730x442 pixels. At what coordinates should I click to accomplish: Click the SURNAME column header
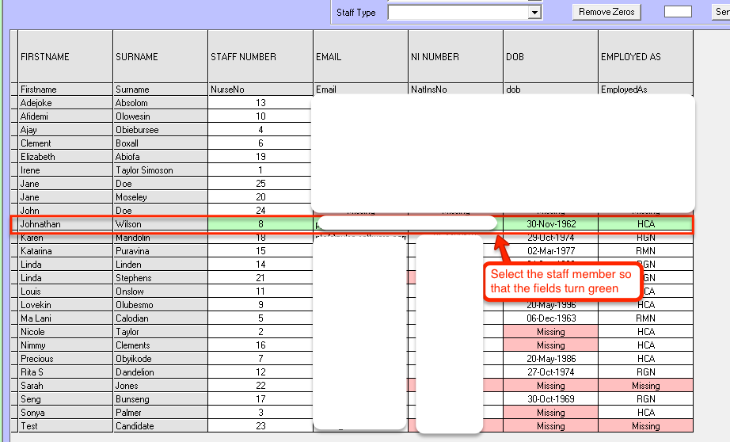tap(161, 57)
